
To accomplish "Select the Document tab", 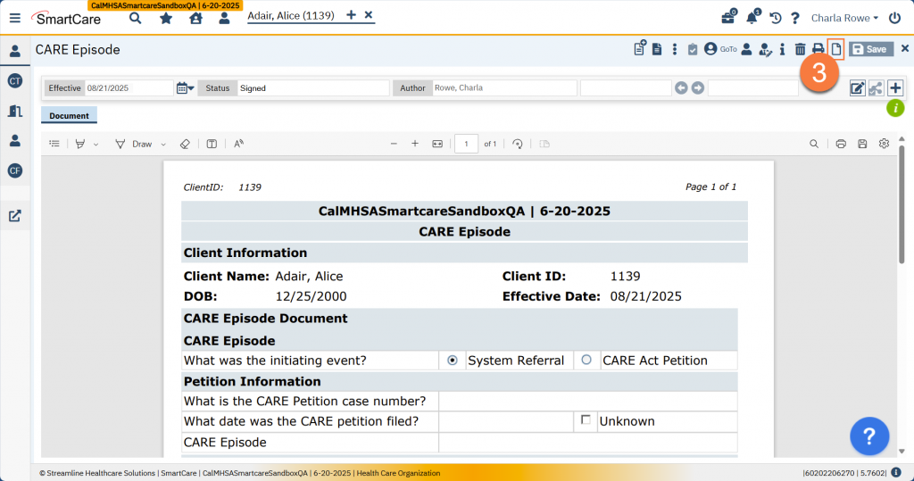I will click(x=69, y=115).
